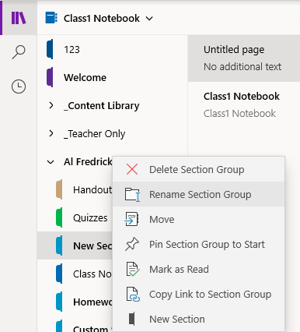Image resolution: width=300 pixels, height=332 pixels.
Task: Click the pin icon in context menu
Action: (132, 244)
